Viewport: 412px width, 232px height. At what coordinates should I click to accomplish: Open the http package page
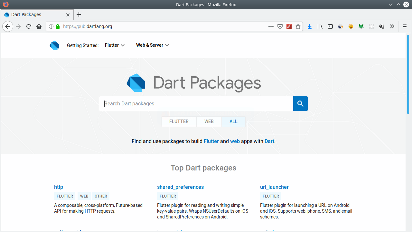tap(59, 187)
